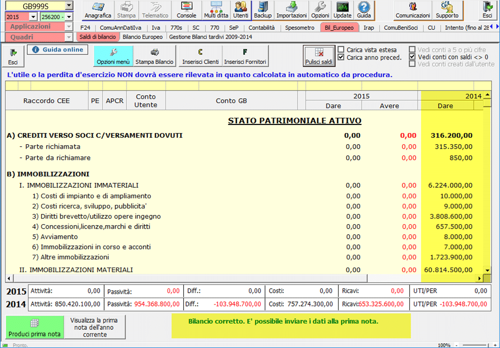Screen dimensions: 500x348
Task: Select the Bilancio Europeo sub-tab
Action: (x=143, y=37)
